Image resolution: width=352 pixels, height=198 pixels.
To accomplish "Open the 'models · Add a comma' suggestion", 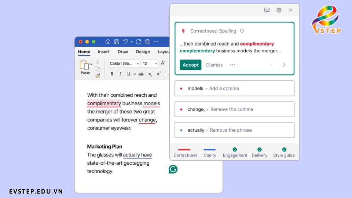I will click(234, 88).
